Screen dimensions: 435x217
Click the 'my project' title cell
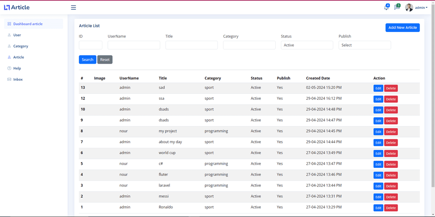point(168,131)
